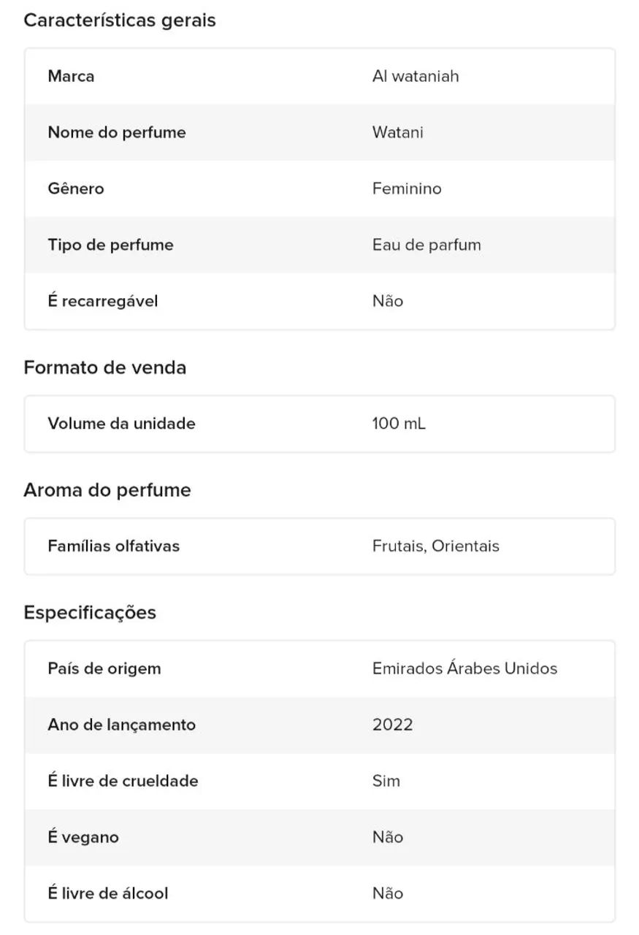
Task: Click the Características gerais heading
Action: (x=120, y=20)
